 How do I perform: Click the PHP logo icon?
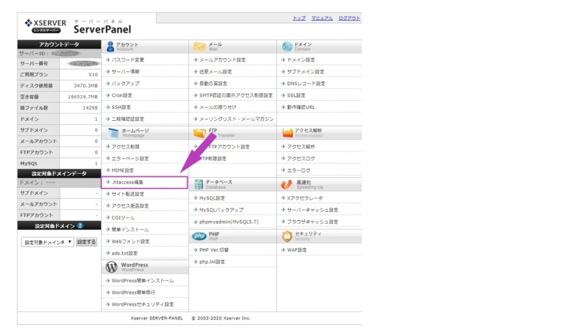[x=199, y=236]
